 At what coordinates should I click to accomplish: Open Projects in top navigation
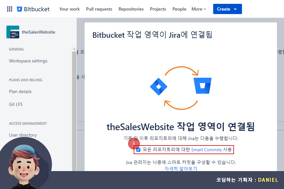[x=158, y=9]
